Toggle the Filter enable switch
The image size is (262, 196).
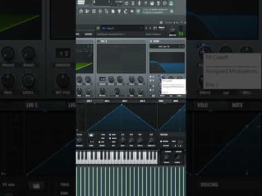coord(151,41)
